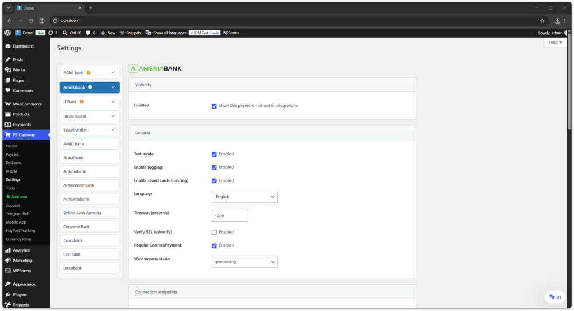This screenshot has width=574, height=311.
Task: Open a new browser tab with plus
Action: 91,8
